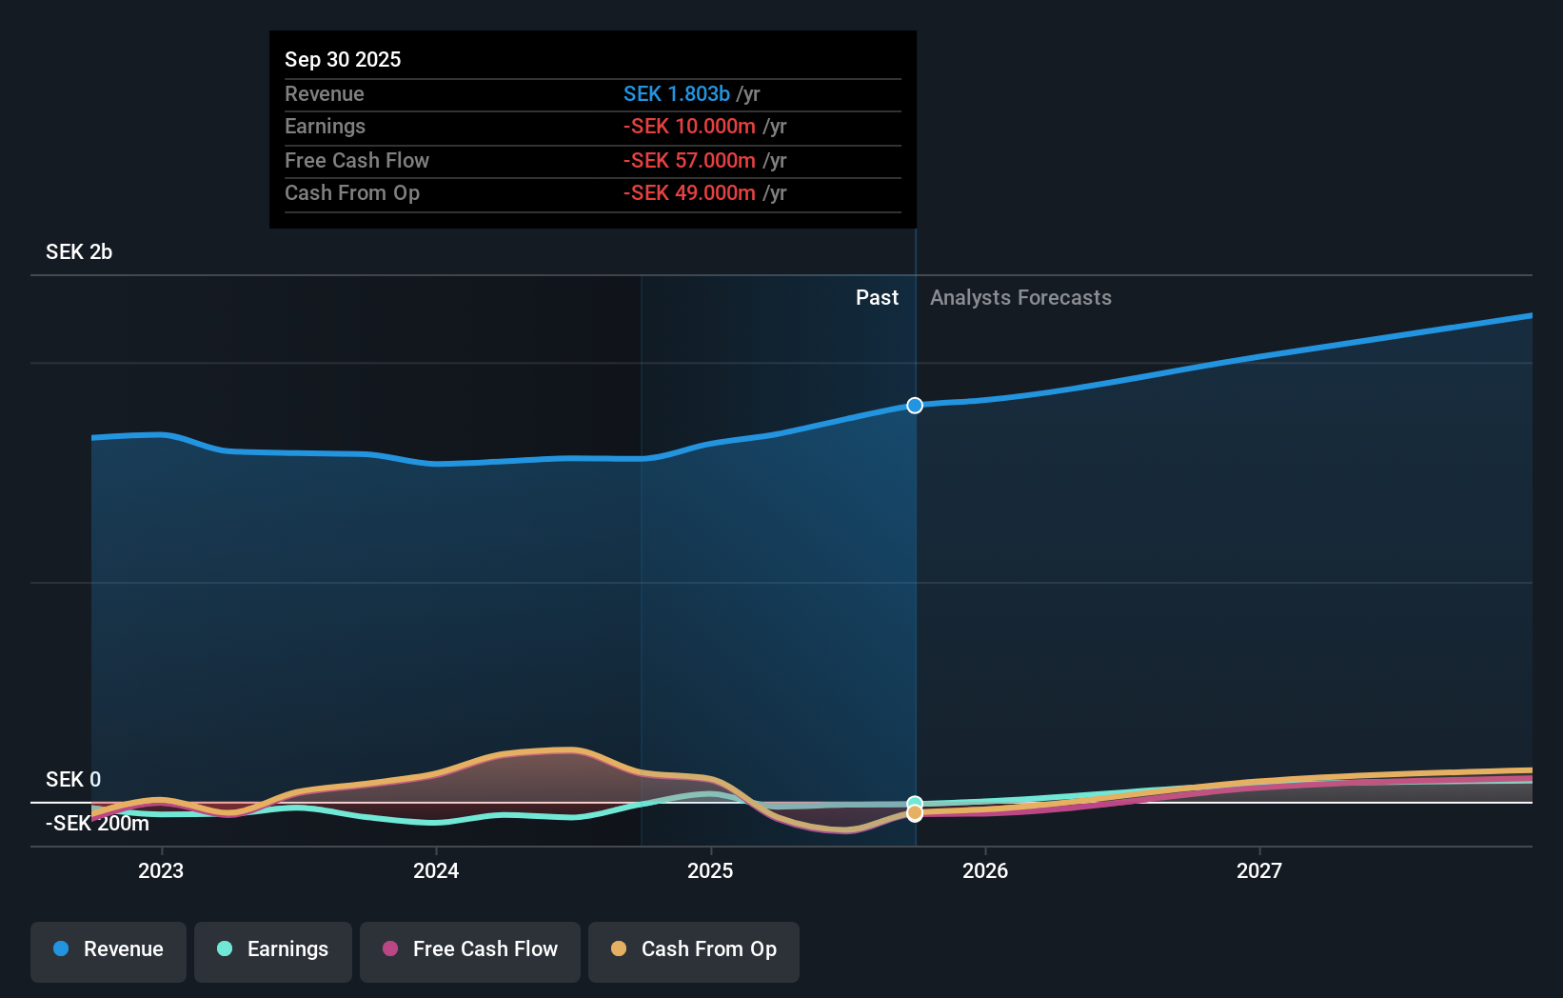This screenshot has height=998, width=1563.
Task: Toggle the Earnings series visibility
Action: (x=273, y=949)
